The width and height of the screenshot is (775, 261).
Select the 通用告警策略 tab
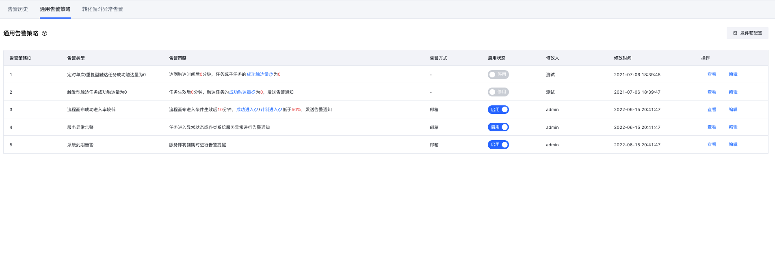click(x=55, y=9)
